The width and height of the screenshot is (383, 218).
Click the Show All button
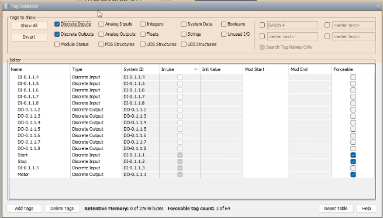click(29, 25)
